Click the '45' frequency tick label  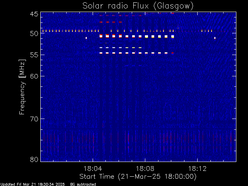34,14
